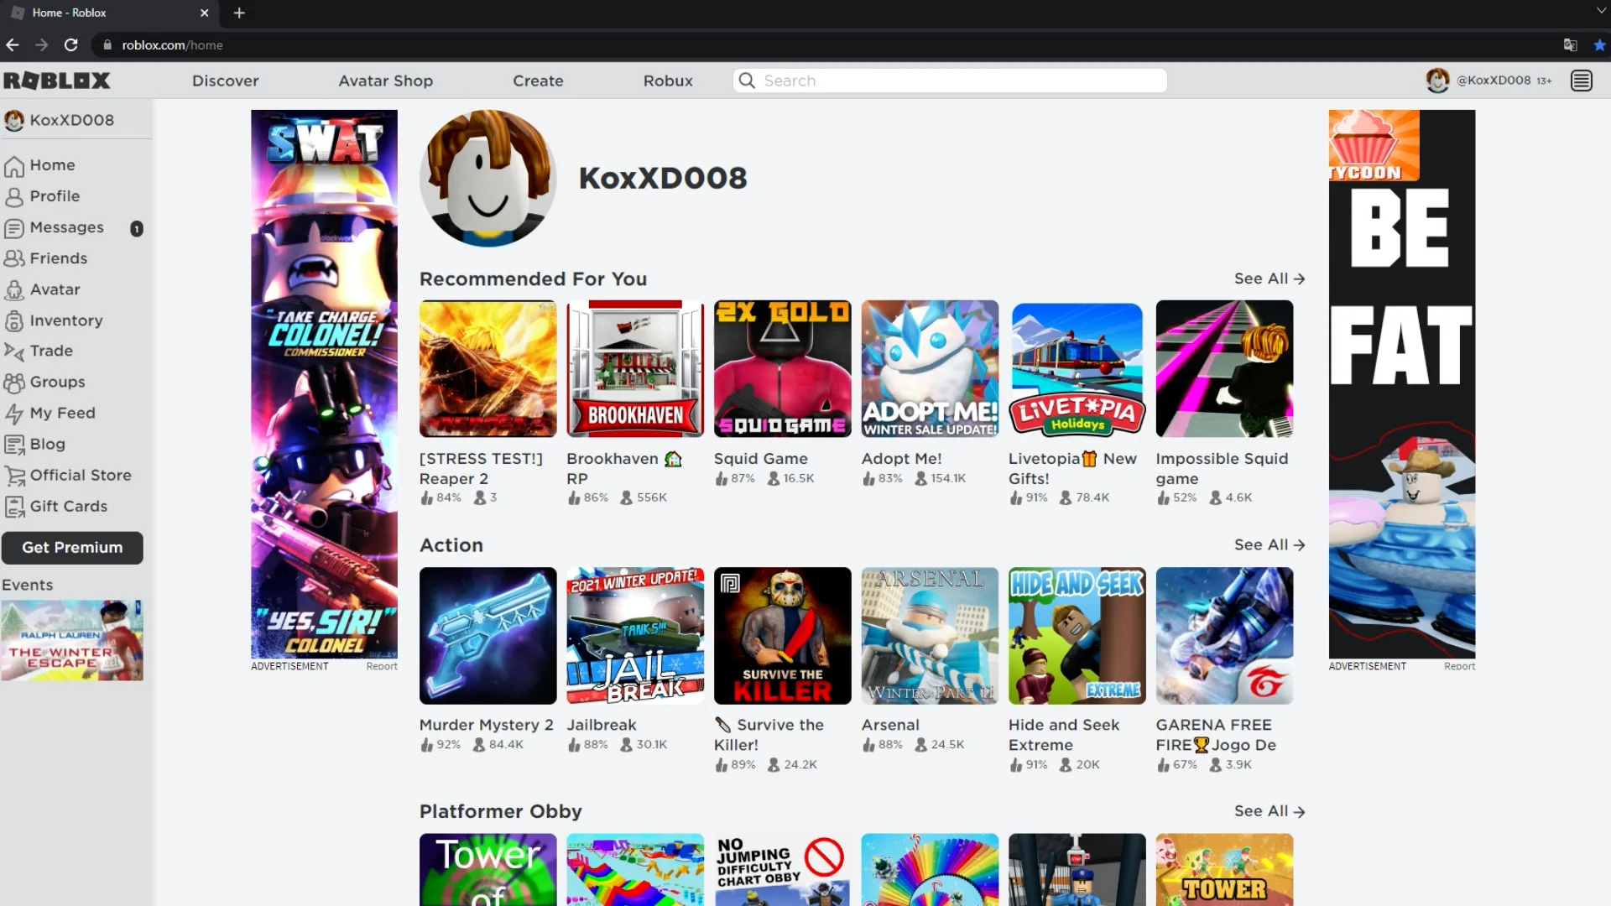
Task: Open the Official Store cart icon
Action: tap(14, 476)
